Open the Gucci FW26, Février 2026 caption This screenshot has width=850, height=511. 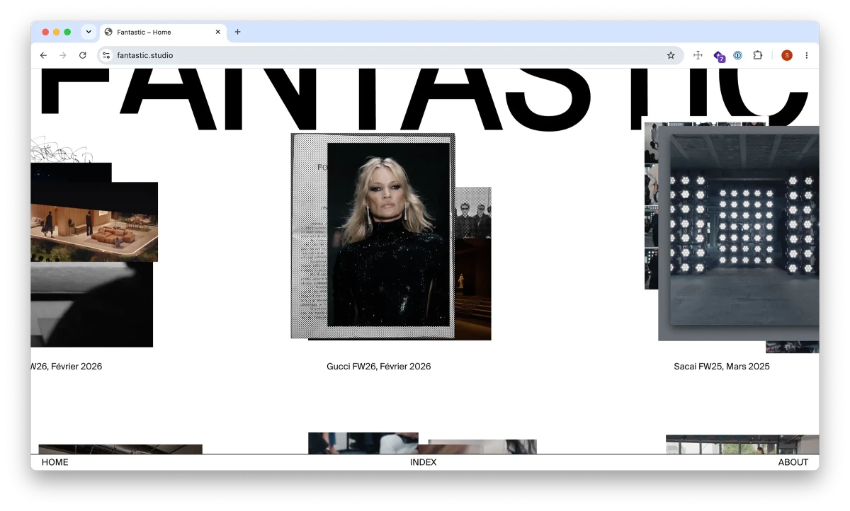pyautogui.click(x=379, y=367)
